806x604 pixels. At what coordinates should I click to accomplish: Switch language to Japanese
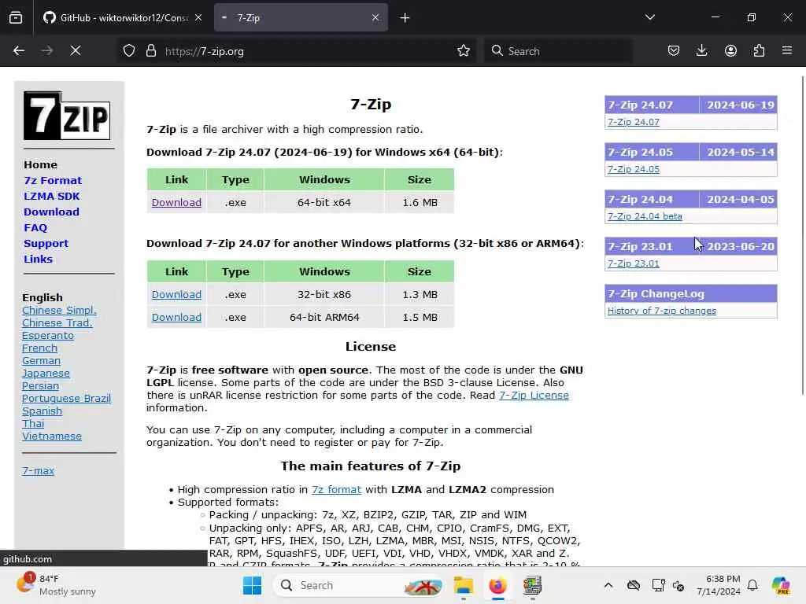point(46,374)
